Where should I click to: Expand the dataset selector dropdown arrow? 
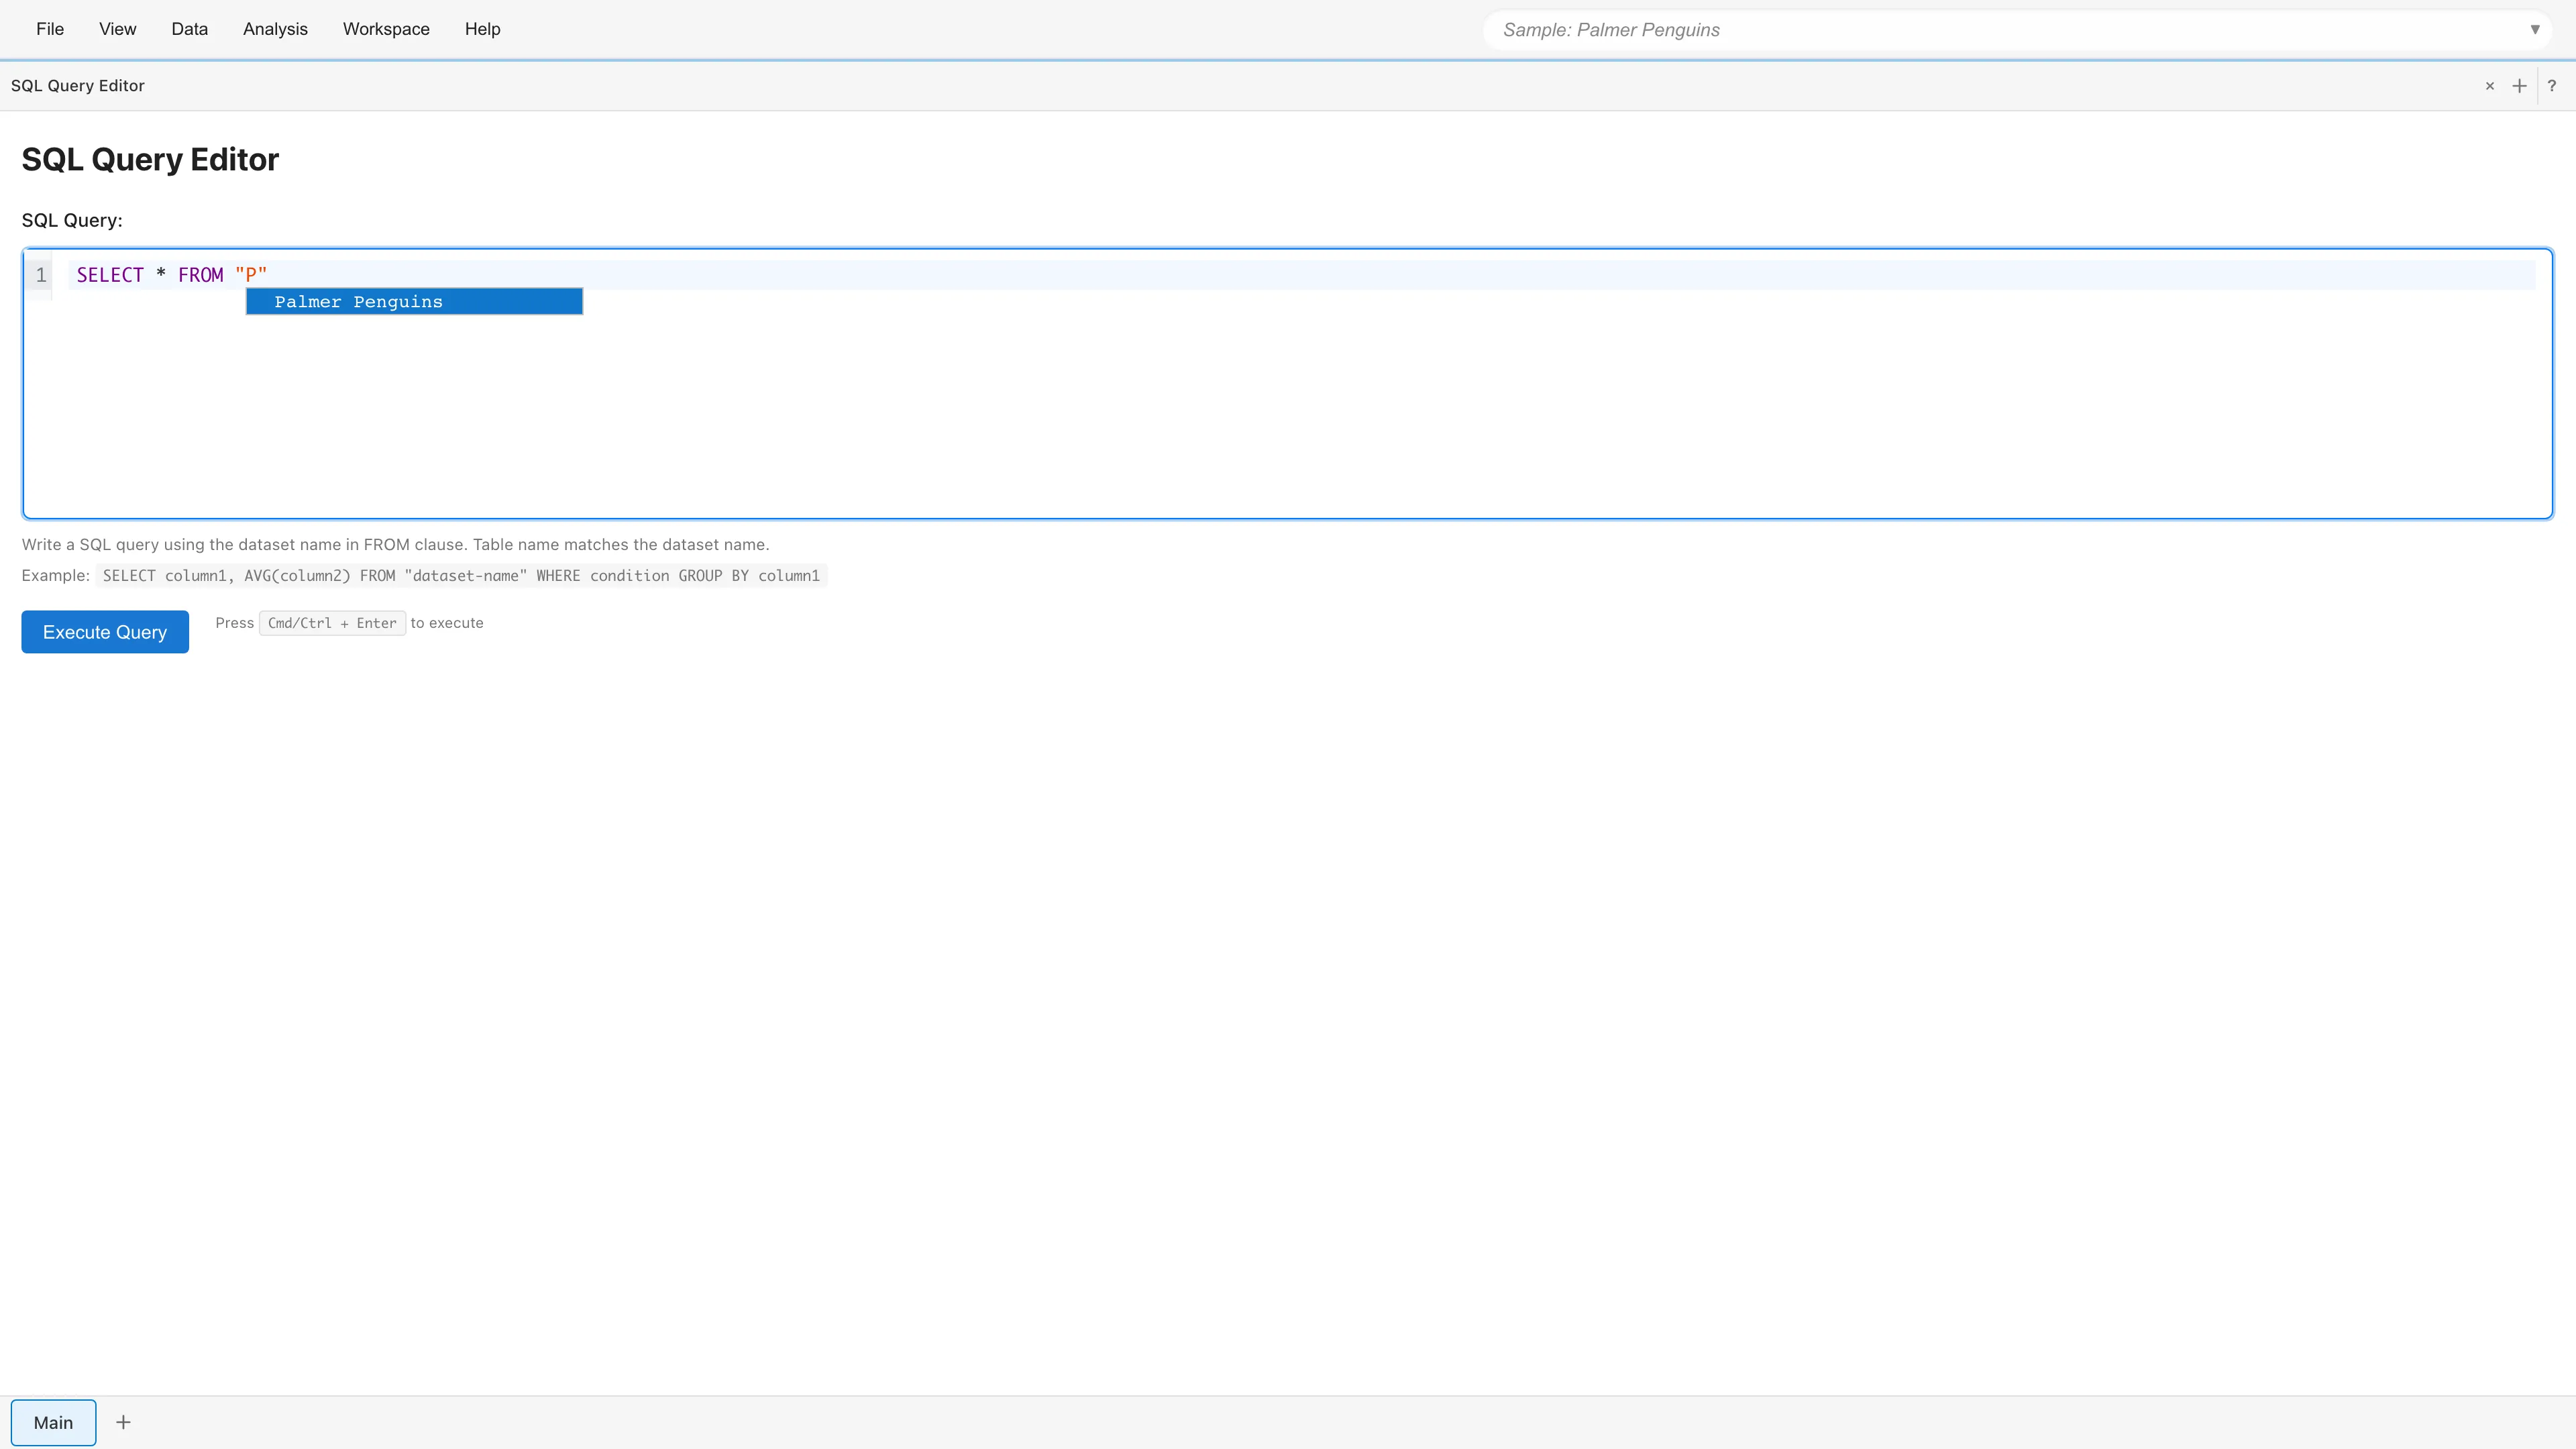point(2535,30)
